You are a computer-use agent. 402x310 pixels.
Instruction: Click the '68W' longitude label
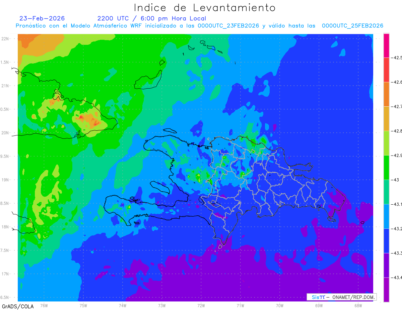358,305
